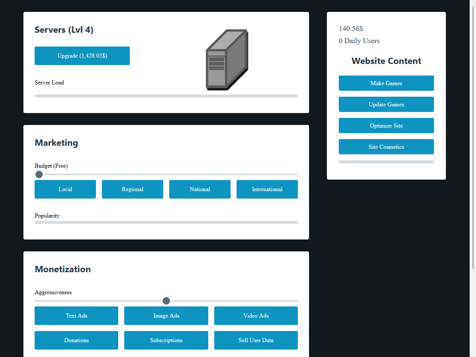The width and height of the screenshot is (476, 357).
Task: Click the 140.56$ balance text
Action: tap(351, 29)
